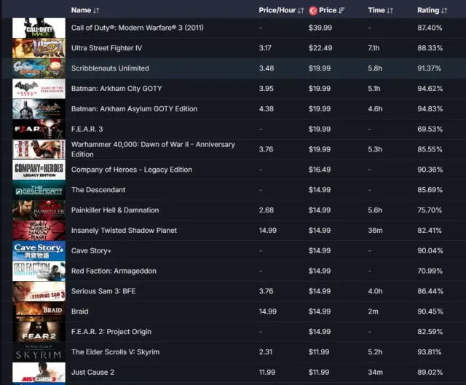Click the Turkey flag currency icon
466x385 pixels.
point(313,11)
